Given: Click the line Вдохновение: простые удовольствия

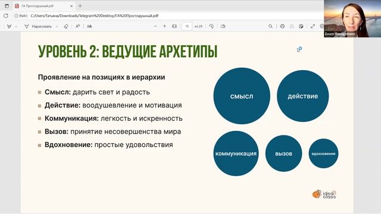Looking at the screenshot, I should point(109,144).
